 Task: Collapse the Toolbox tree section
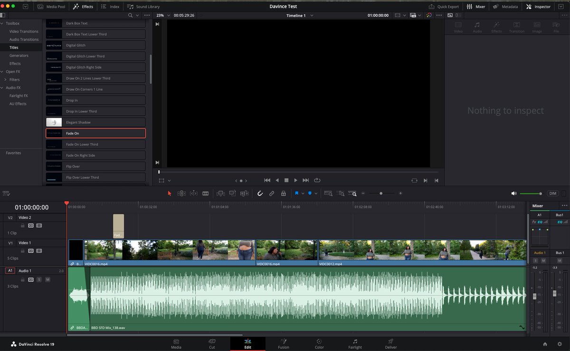(2, 23)
